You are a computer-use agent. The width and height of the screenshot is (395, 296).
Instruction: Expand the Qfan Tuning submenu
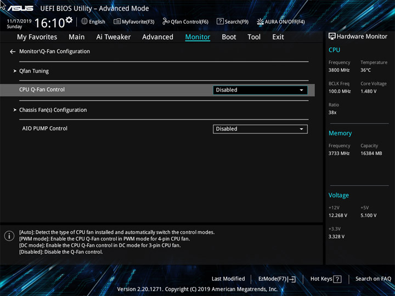[x=34, y=71]
